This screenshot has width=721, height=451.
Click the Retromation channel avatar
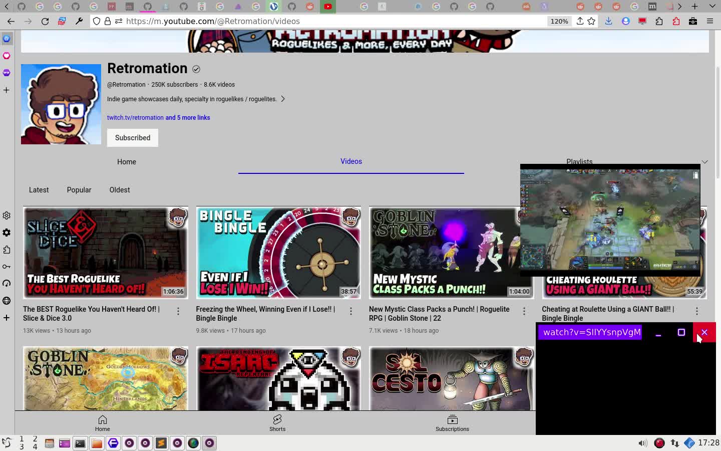point(61,104)
